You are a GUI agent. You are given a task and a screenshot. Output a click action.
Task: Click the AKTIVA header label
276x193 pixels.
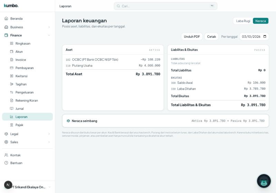click(154, 50)
